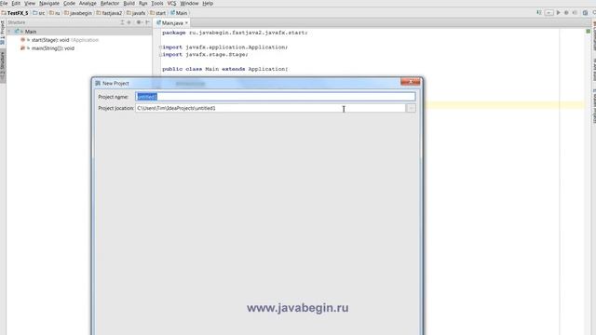Collapse the import statements fold marker
Screen dimensions: 596x335
point(160,47)
